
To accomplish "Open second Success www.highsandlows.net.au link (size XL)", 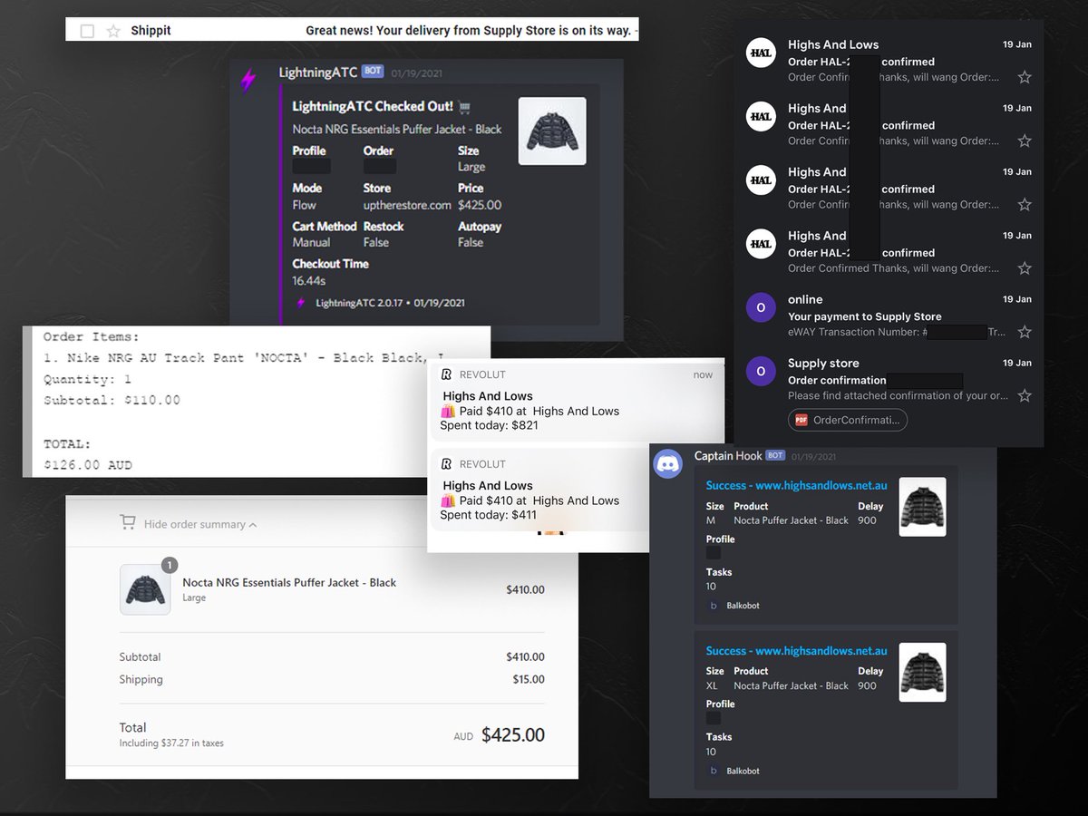I will [x=797, y=651].
